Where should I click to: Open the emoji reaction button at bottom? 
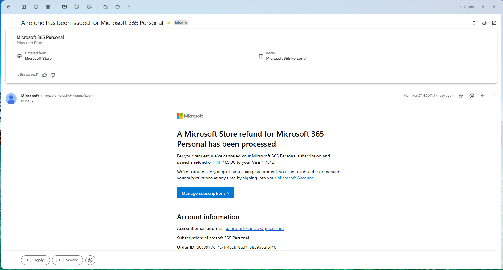click(x=90, y=260)
